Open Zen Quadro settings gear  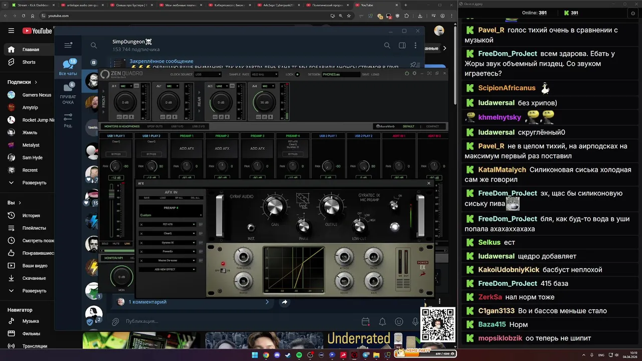pyautogui.click(x=414, y=73)
